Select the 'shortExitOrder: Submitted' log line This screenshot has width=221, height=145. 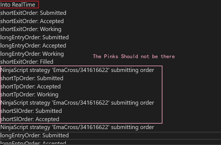point(33,13)
